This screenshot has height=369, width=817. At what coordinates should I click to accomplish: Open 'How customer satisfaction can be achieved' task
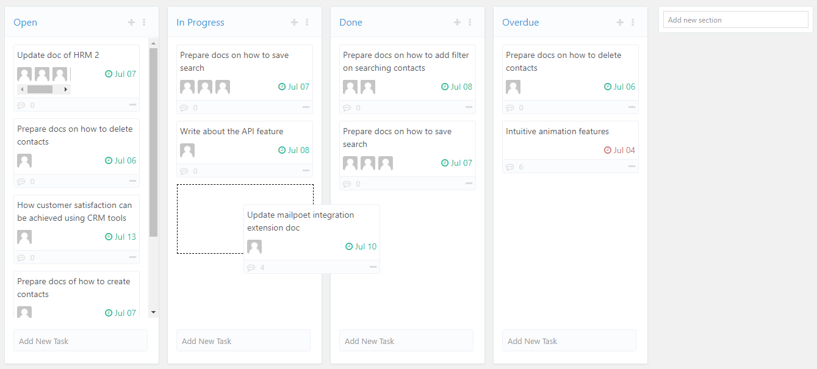(74, 212)
